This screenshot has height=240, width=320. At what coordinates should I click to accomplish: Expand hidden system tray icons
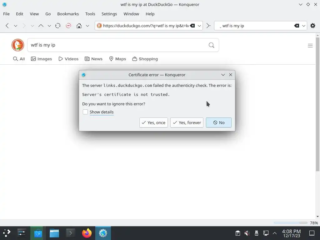275,233
